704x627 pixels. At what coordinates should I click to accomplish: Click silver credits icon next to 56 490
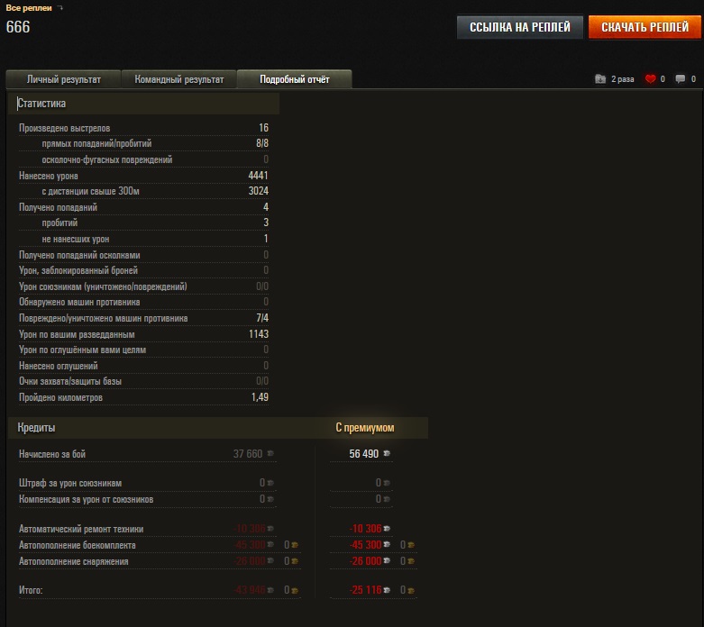(388, 454)
